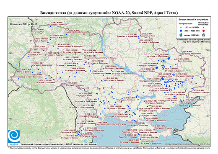
Task: Click the UkrGMI swirl logo
Action: [x=14, y=136]
